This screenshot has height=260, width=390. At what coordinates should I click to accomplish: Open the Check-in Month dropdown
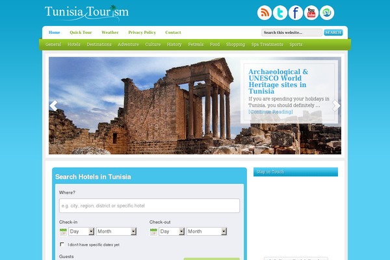click(x=116, y=231)
